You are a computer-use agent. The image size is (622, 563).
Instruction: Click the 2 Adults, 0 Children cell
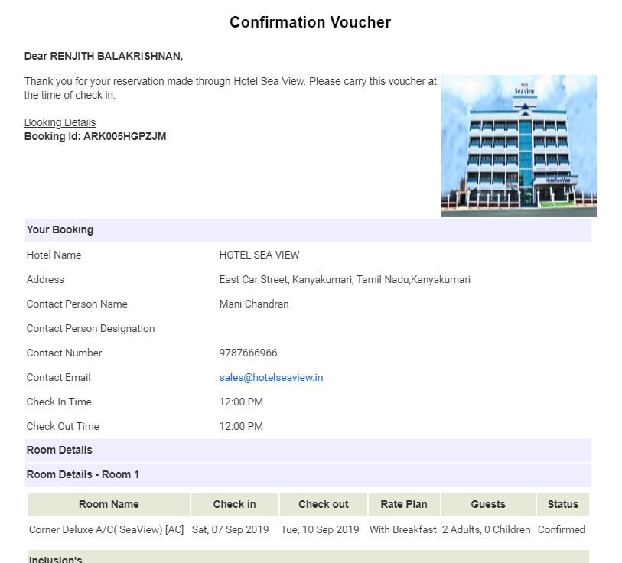pos(487,529)
